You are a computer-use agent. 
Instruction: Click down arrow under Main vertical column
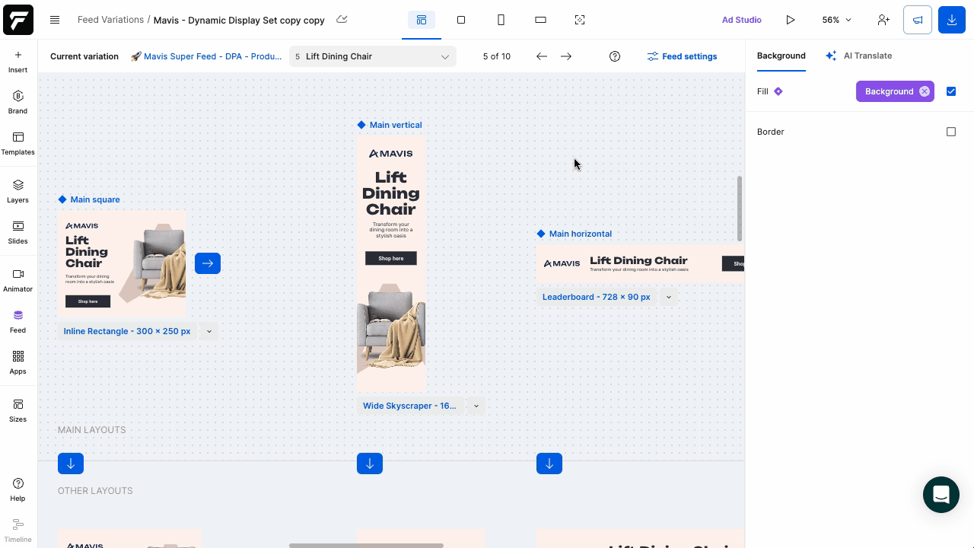[x=370, y=464]
